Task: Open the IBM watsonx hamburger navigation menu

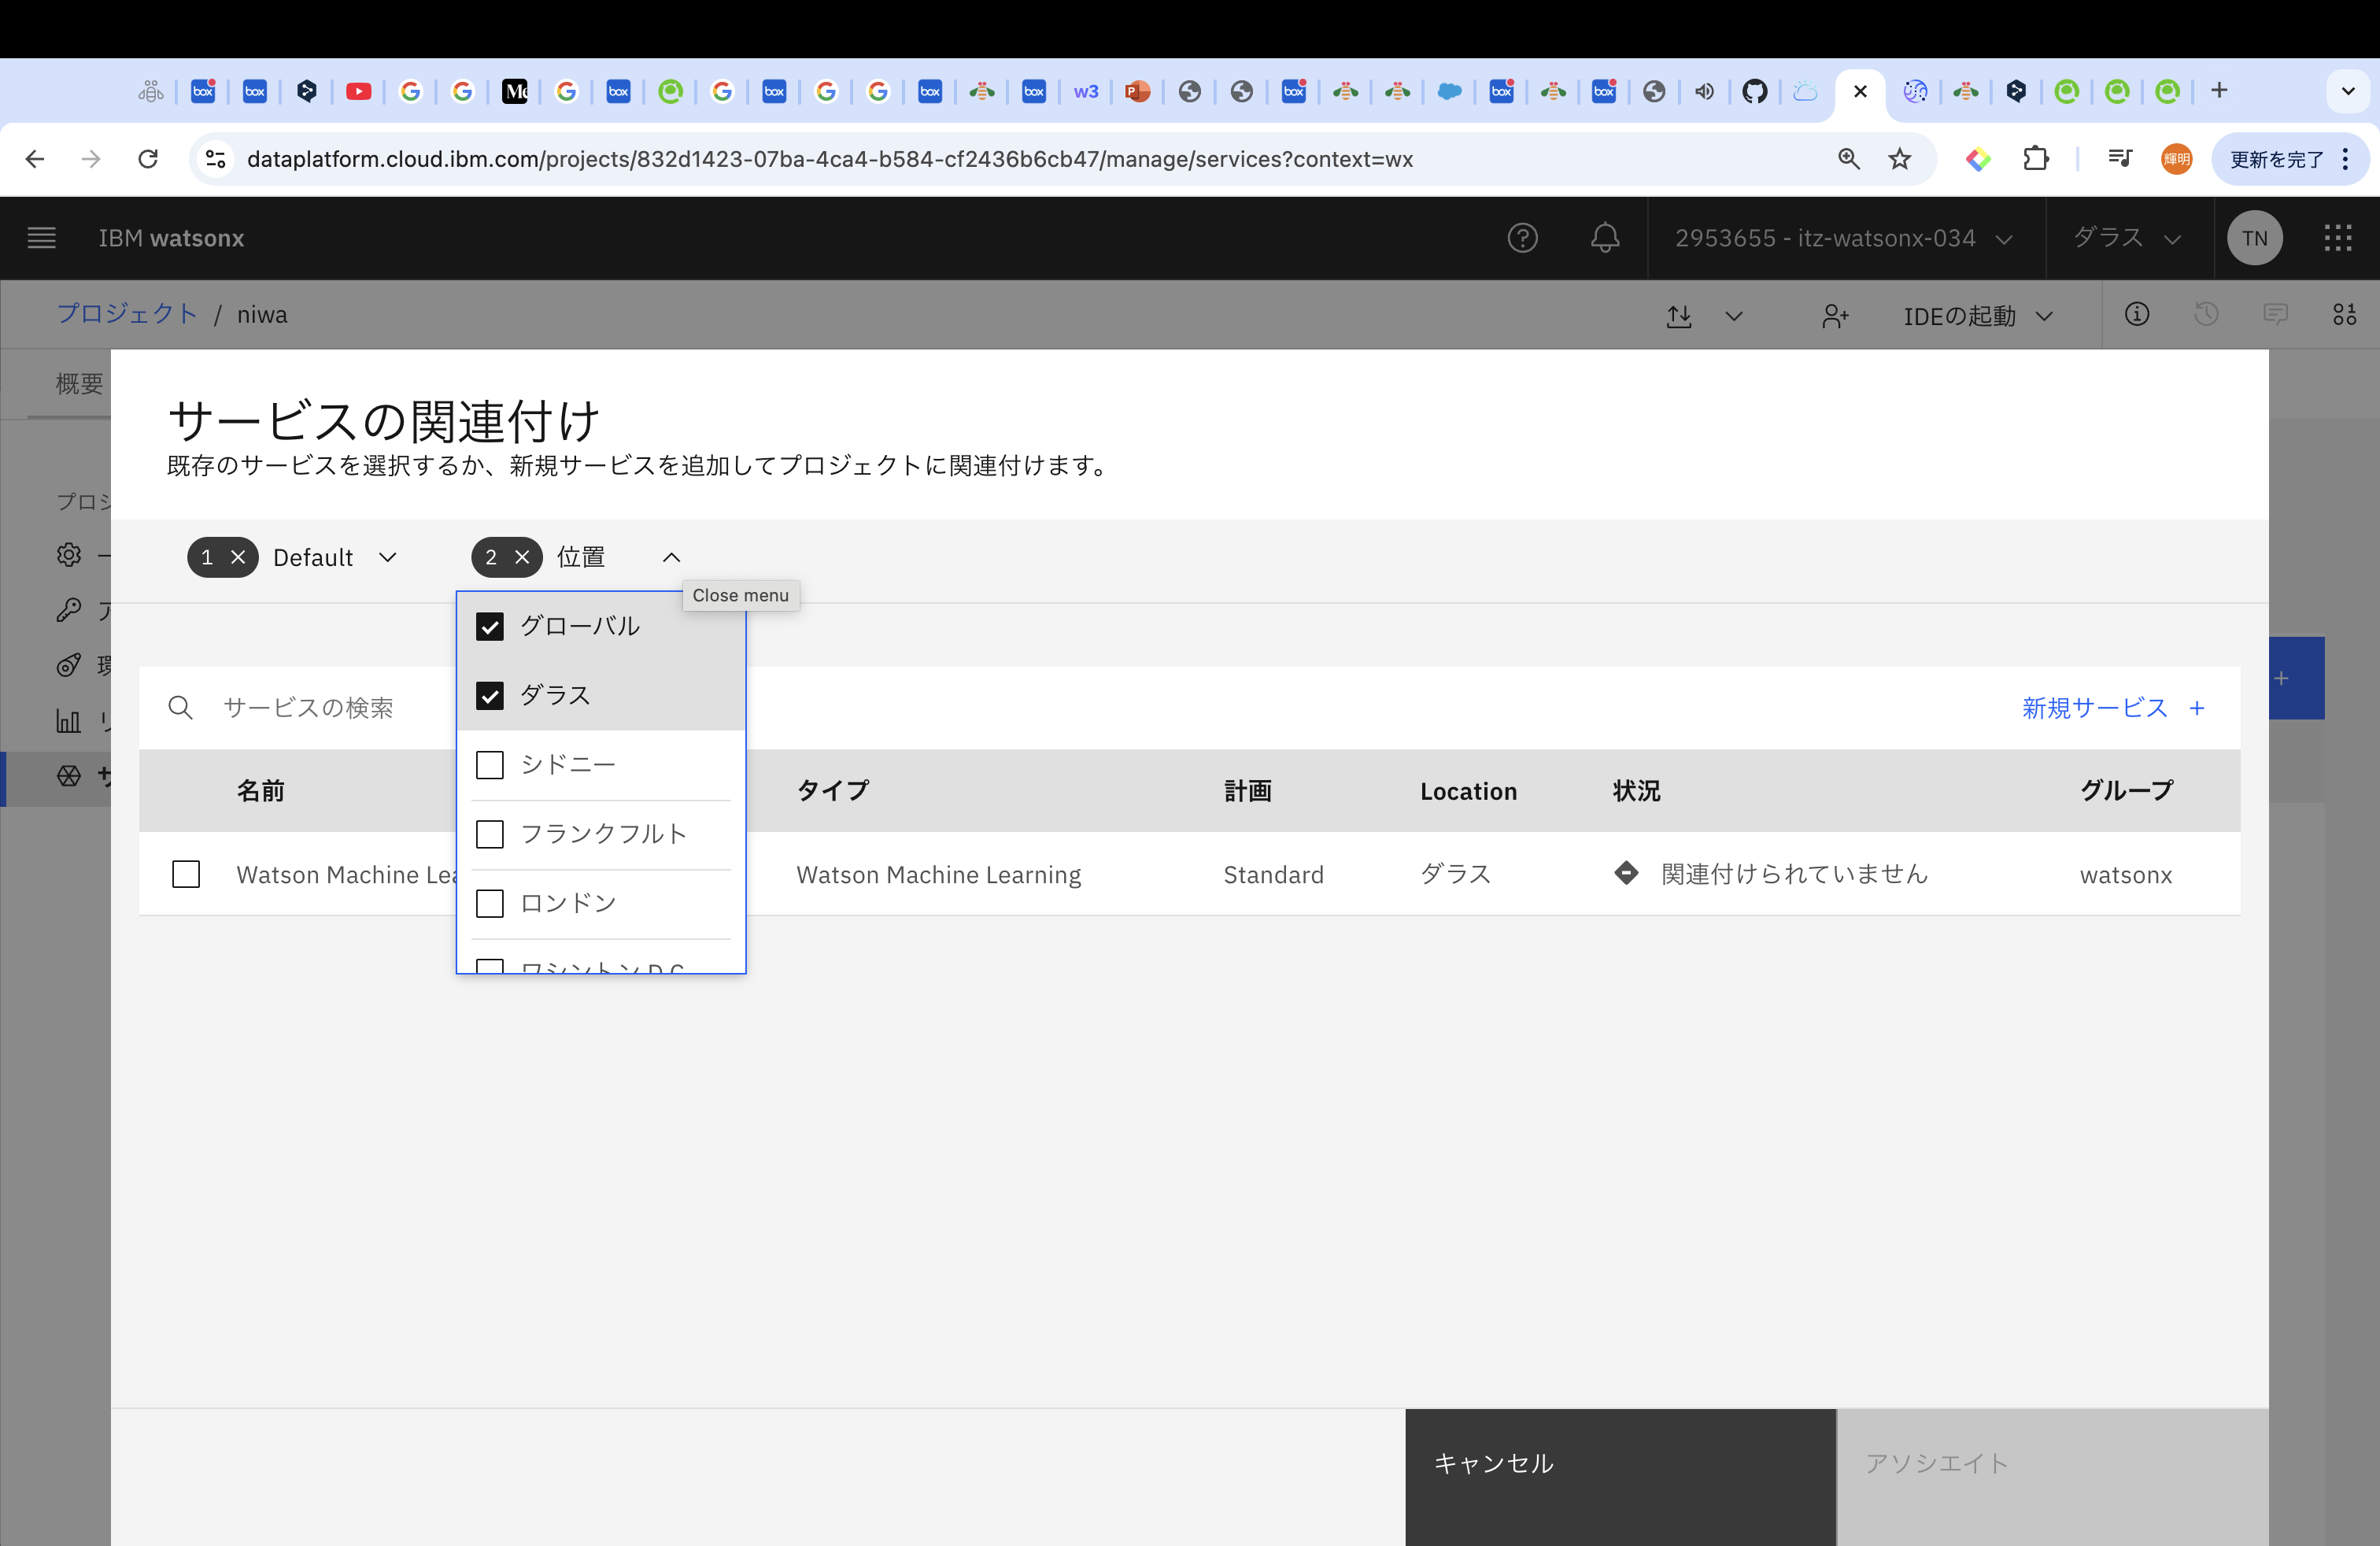Action: tap(41, 238)
